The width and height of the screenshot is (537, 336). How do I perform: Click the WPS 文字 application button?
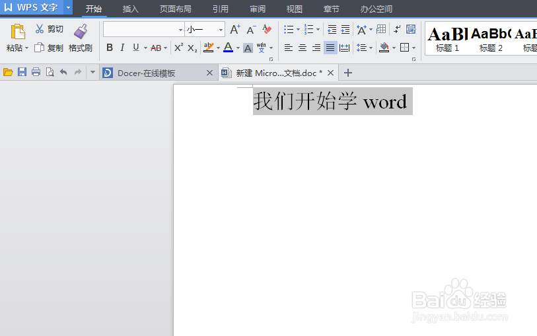point(32,7)
